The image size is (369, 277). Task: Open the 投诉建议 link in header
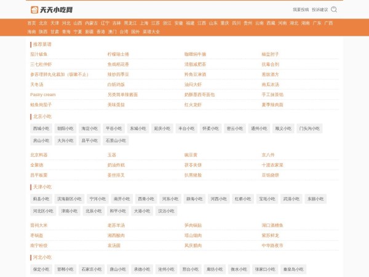(320, 10)
